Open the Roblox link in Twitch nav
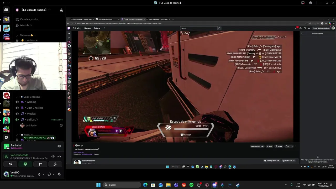The image size is (336, 189). click(x=97, y=28)
